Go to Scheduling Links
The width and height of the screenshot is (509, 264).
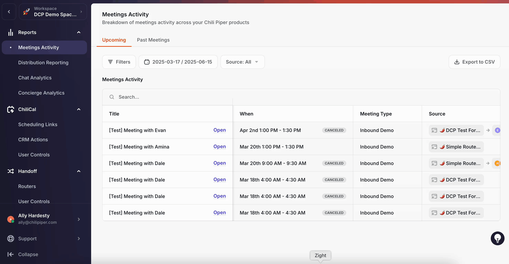coord(38,124)
